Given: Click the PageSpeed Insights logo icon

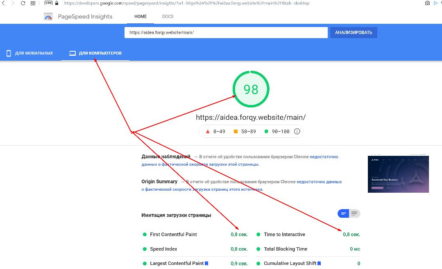Looking at the screenshot, I should coord(48,17).
